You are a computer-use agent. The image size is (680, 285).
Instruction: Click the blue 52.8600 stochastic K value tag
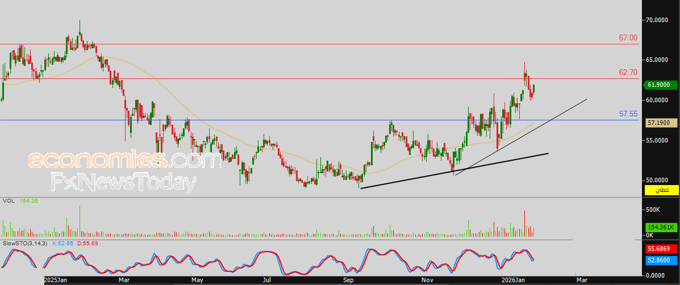[661, 261]
